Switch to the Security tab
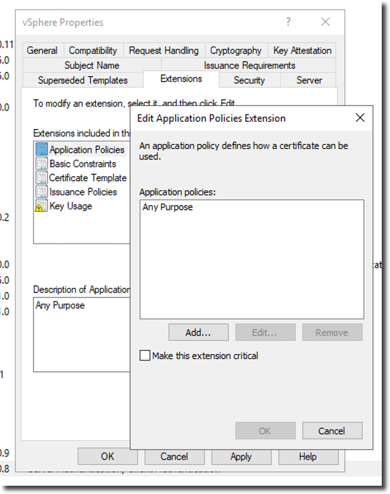 tap(249, 80)
